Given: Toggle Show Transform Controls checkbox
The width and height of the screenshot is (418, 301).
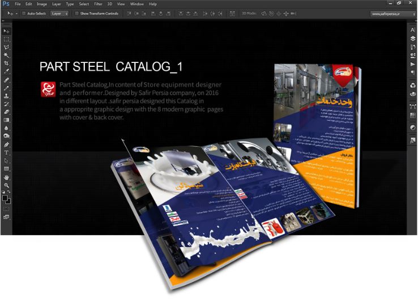Looking at the screenshot, I should coord(77,12).
